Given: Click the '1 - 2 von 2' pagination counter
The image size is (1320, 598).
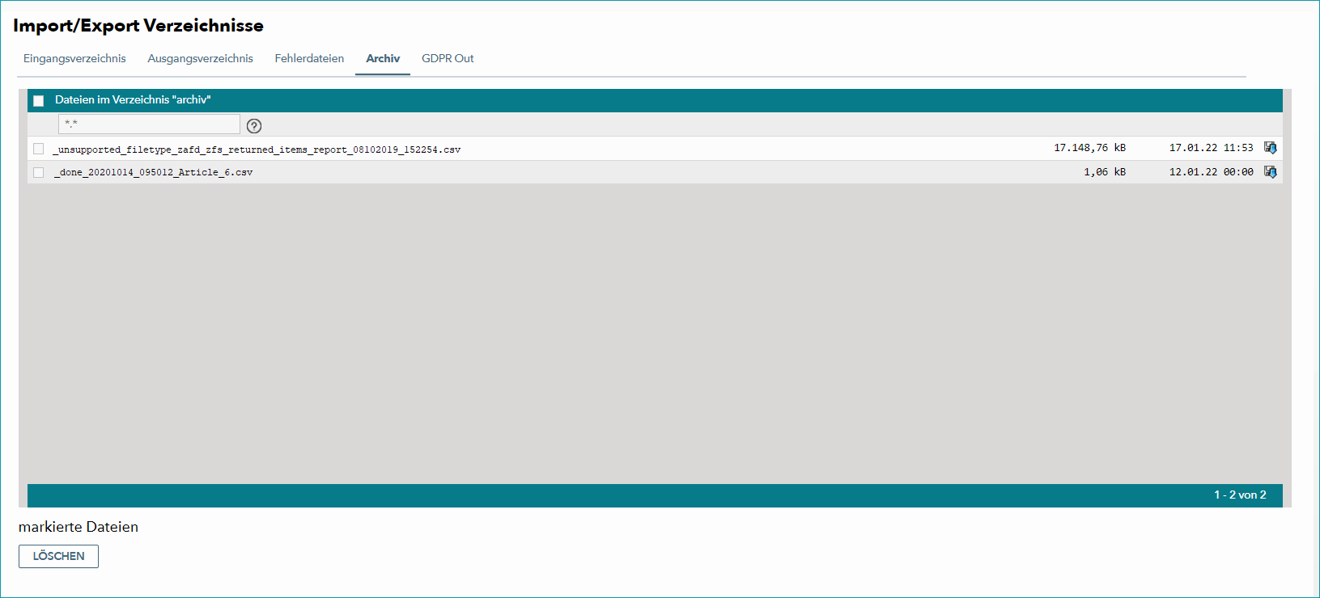Looking at the screenshot, I should [x=1240, y=495].
